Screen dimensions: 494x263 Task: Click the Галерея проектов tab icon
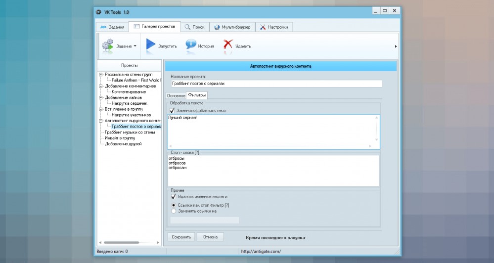click(x=136, y=27)
